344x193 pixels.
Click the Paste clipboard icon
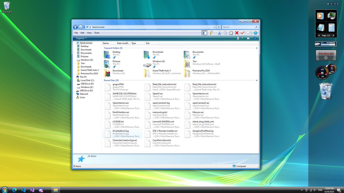(x=231, y=33)
